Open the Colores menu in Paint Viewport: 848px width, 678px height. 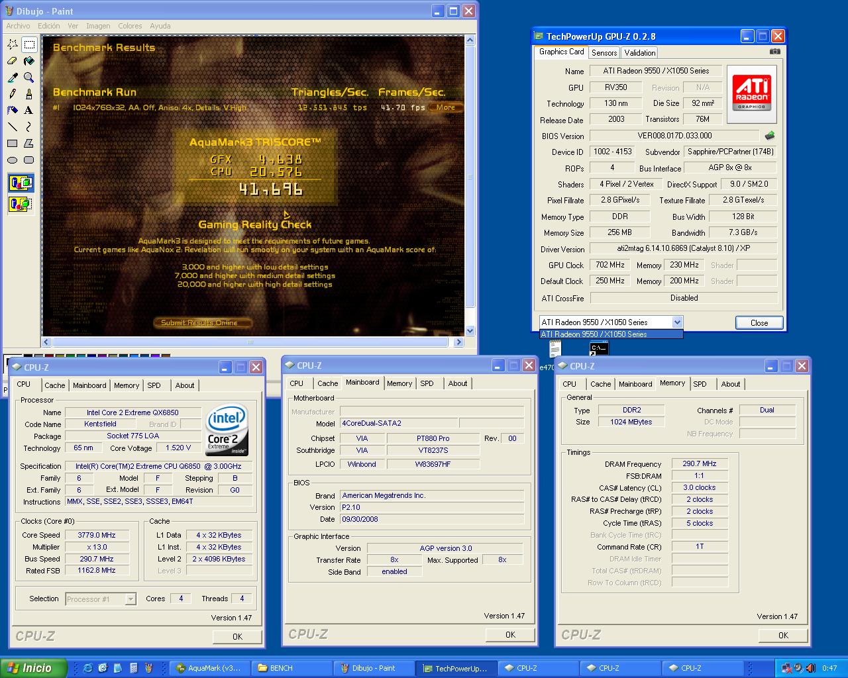click(x=130, y=26)
